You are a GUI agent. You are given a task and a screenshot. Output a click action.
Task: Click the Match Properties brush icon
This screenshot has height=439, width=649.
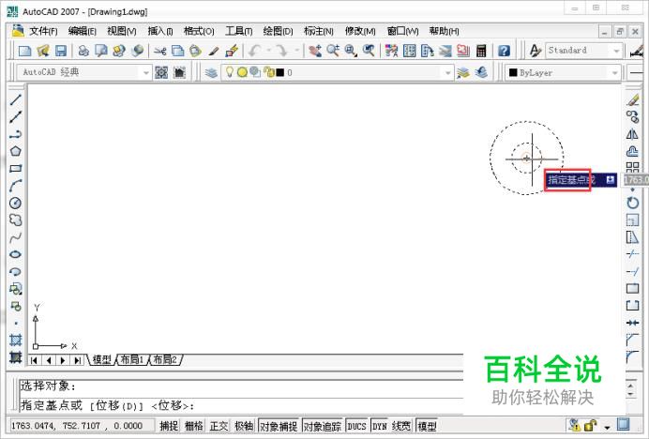[214, 51]
